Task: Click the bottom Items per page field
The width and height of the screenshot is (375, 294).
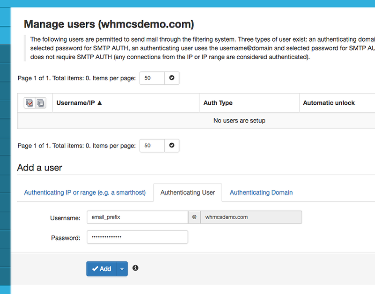Action: 152,146
